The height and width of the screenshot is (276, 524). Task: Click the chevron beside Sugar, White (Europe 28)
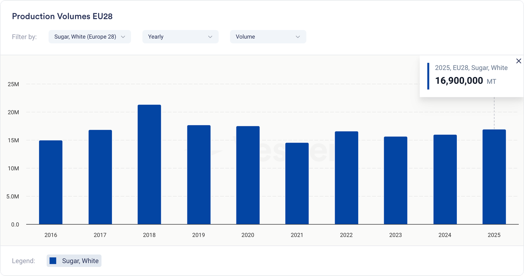pyautogui.click(x=123, y=37)
